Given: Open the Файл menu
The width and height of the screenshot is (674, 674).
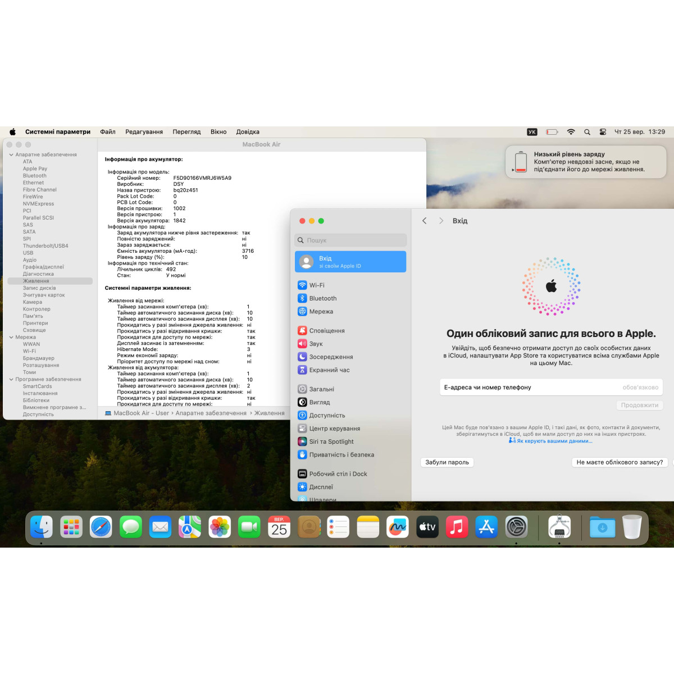Looking at the screenshot, I should point(108,132).
